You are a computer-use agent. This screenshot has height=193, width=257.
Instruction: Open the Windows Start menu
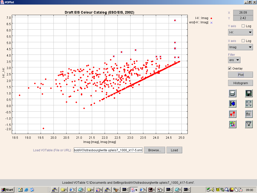pos(8,190)
